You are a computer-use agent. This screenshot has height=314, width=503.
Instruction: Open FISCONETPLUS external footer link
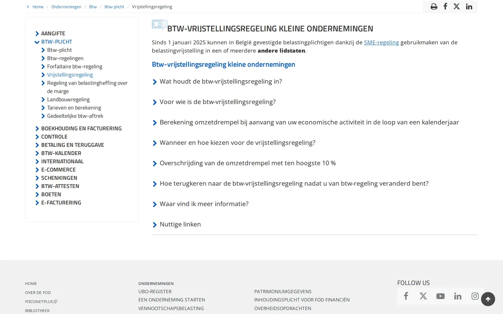[41, 301]
